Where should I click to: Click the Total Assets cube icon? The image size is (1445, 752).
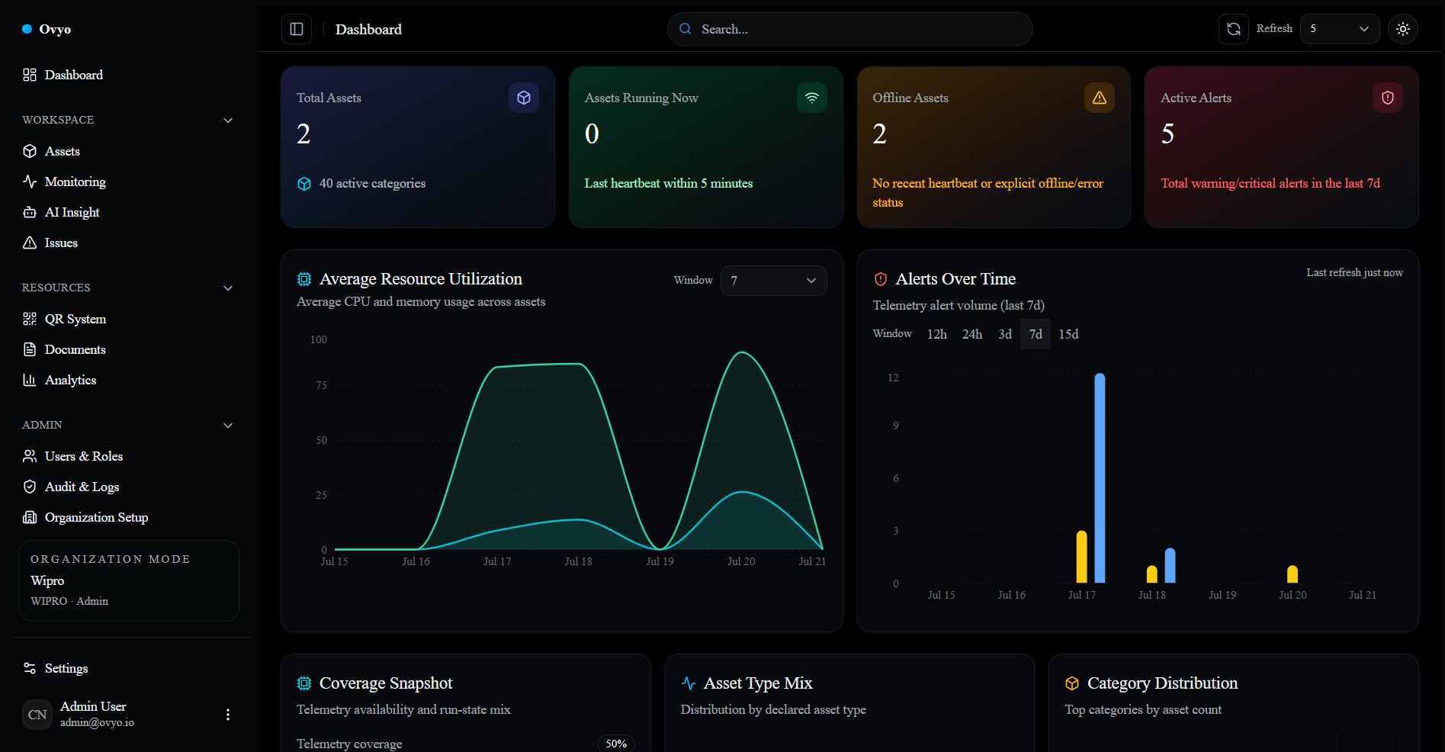point(524,98)
